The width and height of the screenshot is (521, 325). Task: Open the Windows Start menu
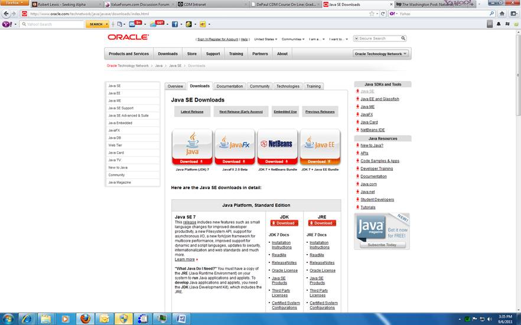coord(7,319)
